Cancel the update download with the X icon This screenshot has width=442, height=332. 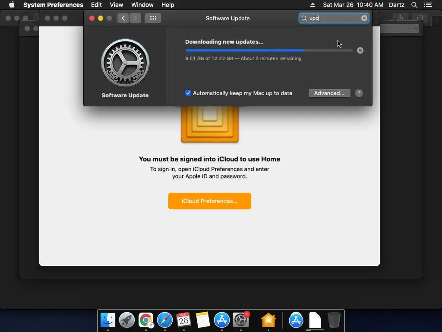coord(360,50)
